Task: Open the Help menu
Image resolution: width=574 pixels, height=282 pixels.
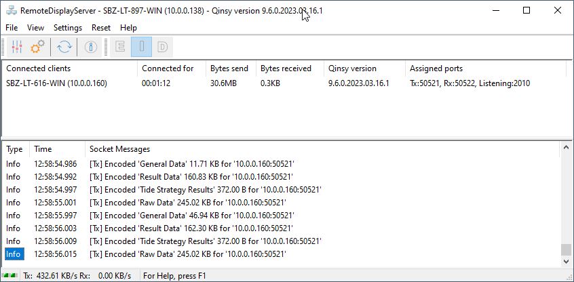Action: click(x=128, y=28)
